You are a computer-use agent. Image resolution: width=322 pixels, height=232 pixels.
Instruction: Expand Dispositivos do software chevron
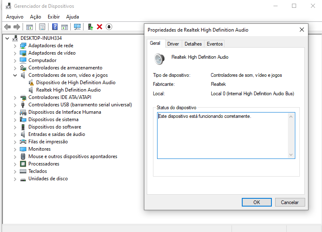(15, 127)
